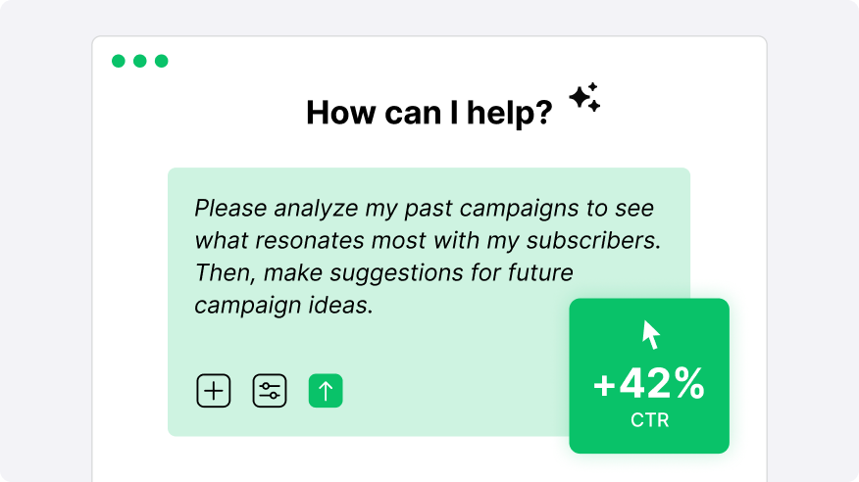Viewport: 859px width, 482px height.
Task: Click the sparkle AI stars icon
Action: [584, 97]
